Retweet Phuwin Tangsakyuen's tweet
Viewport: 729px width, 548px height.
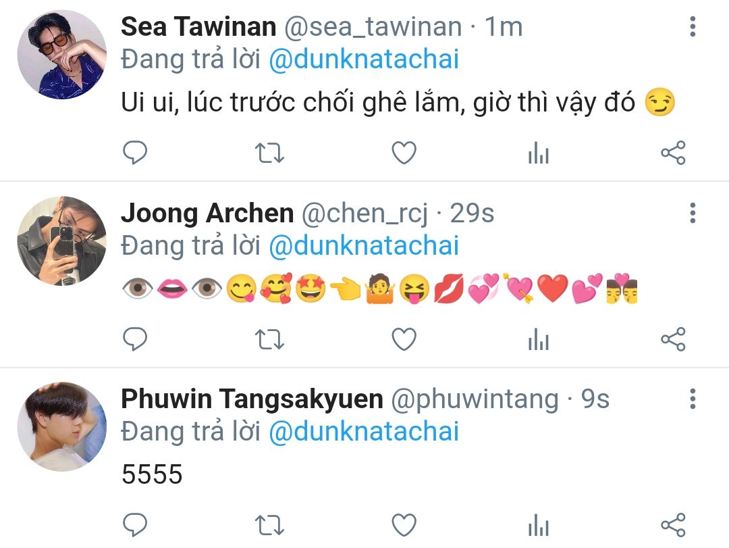pyautogui.click(x=269, y=525)
